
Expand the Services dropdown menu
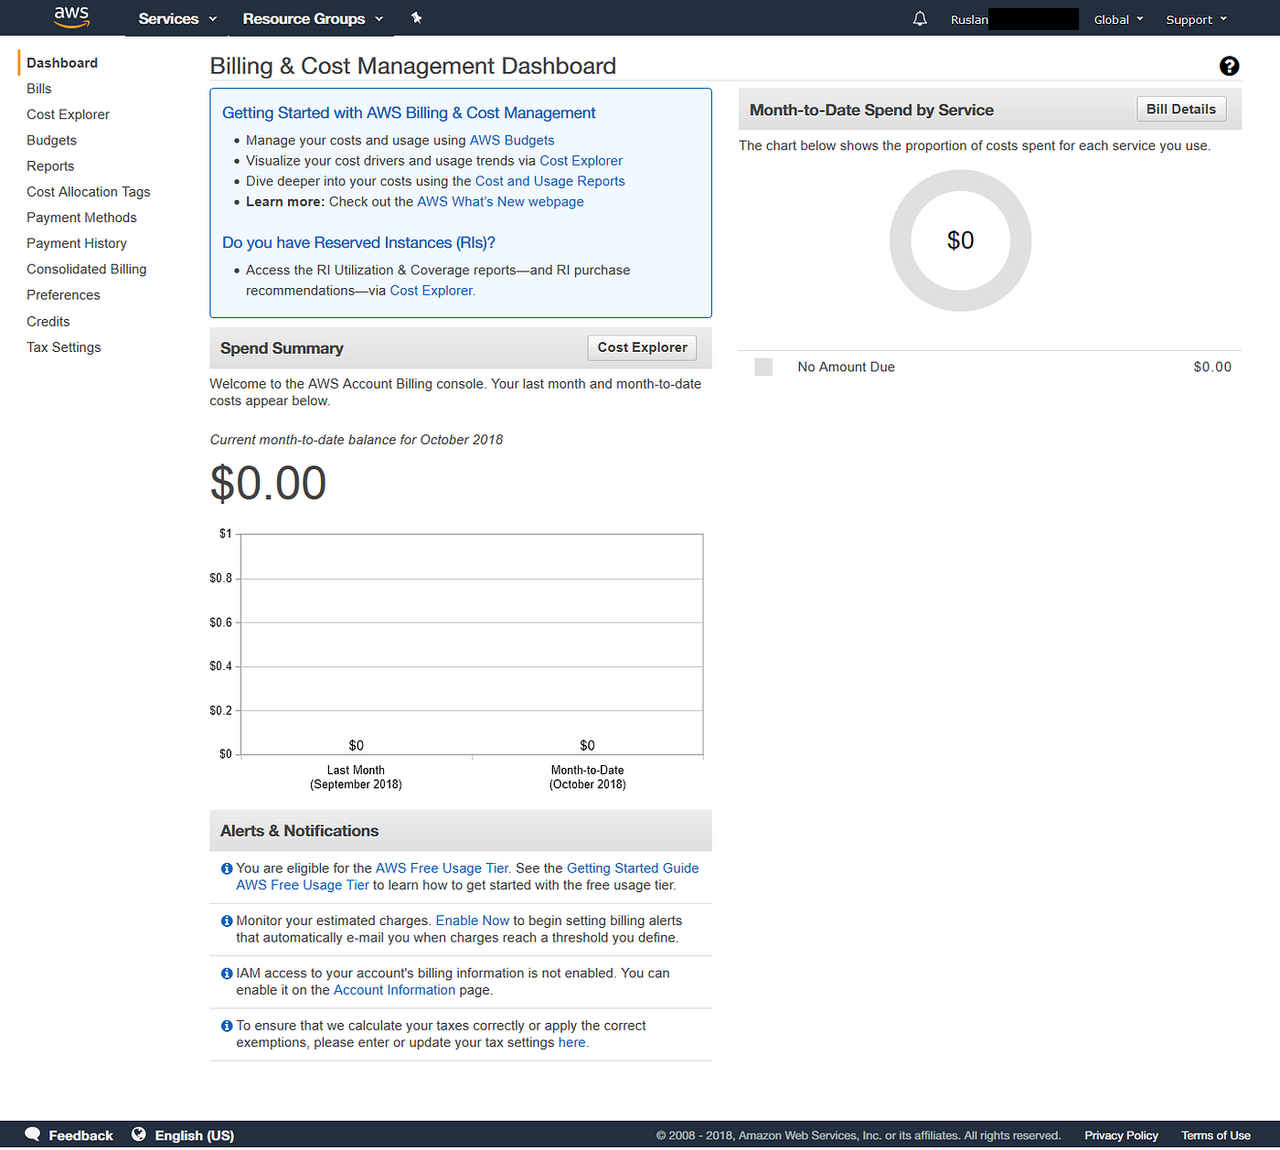click(177, 18)
